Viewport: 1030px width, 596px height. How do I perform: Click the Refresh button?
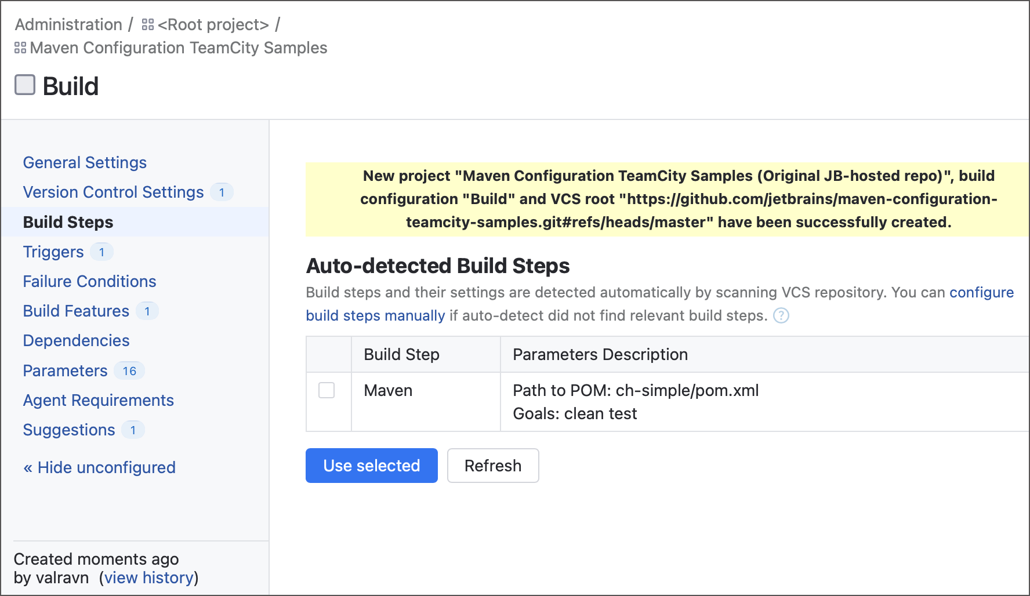pyautogui.click(x=492, y=466)
